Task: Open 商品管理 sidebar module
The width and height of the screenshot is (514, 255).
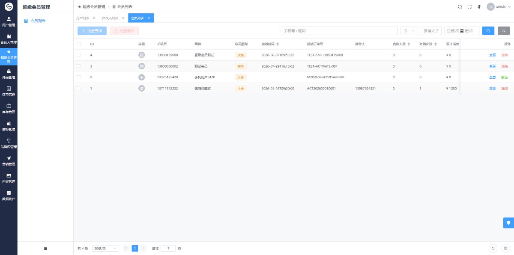Action: pyautogui.click(x=9, y=74)
